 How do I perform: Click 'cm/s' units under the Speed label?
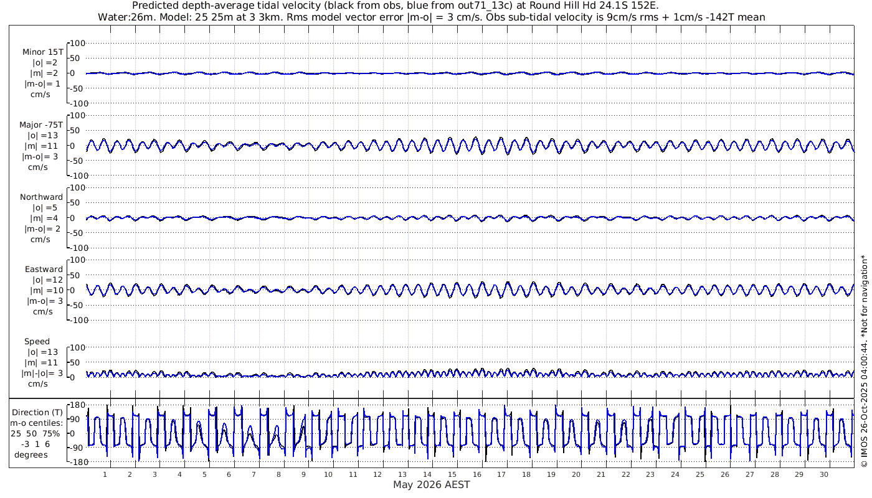39,383
